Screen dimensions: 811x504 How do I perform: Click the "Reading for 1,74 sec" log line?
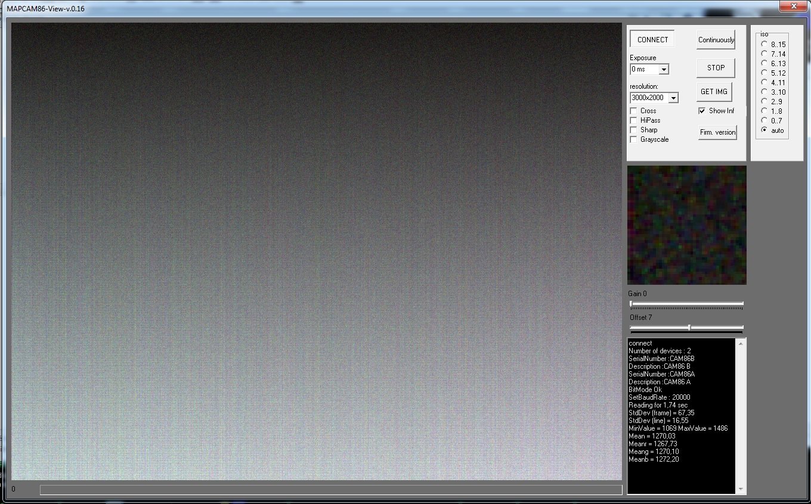(658, 405)
